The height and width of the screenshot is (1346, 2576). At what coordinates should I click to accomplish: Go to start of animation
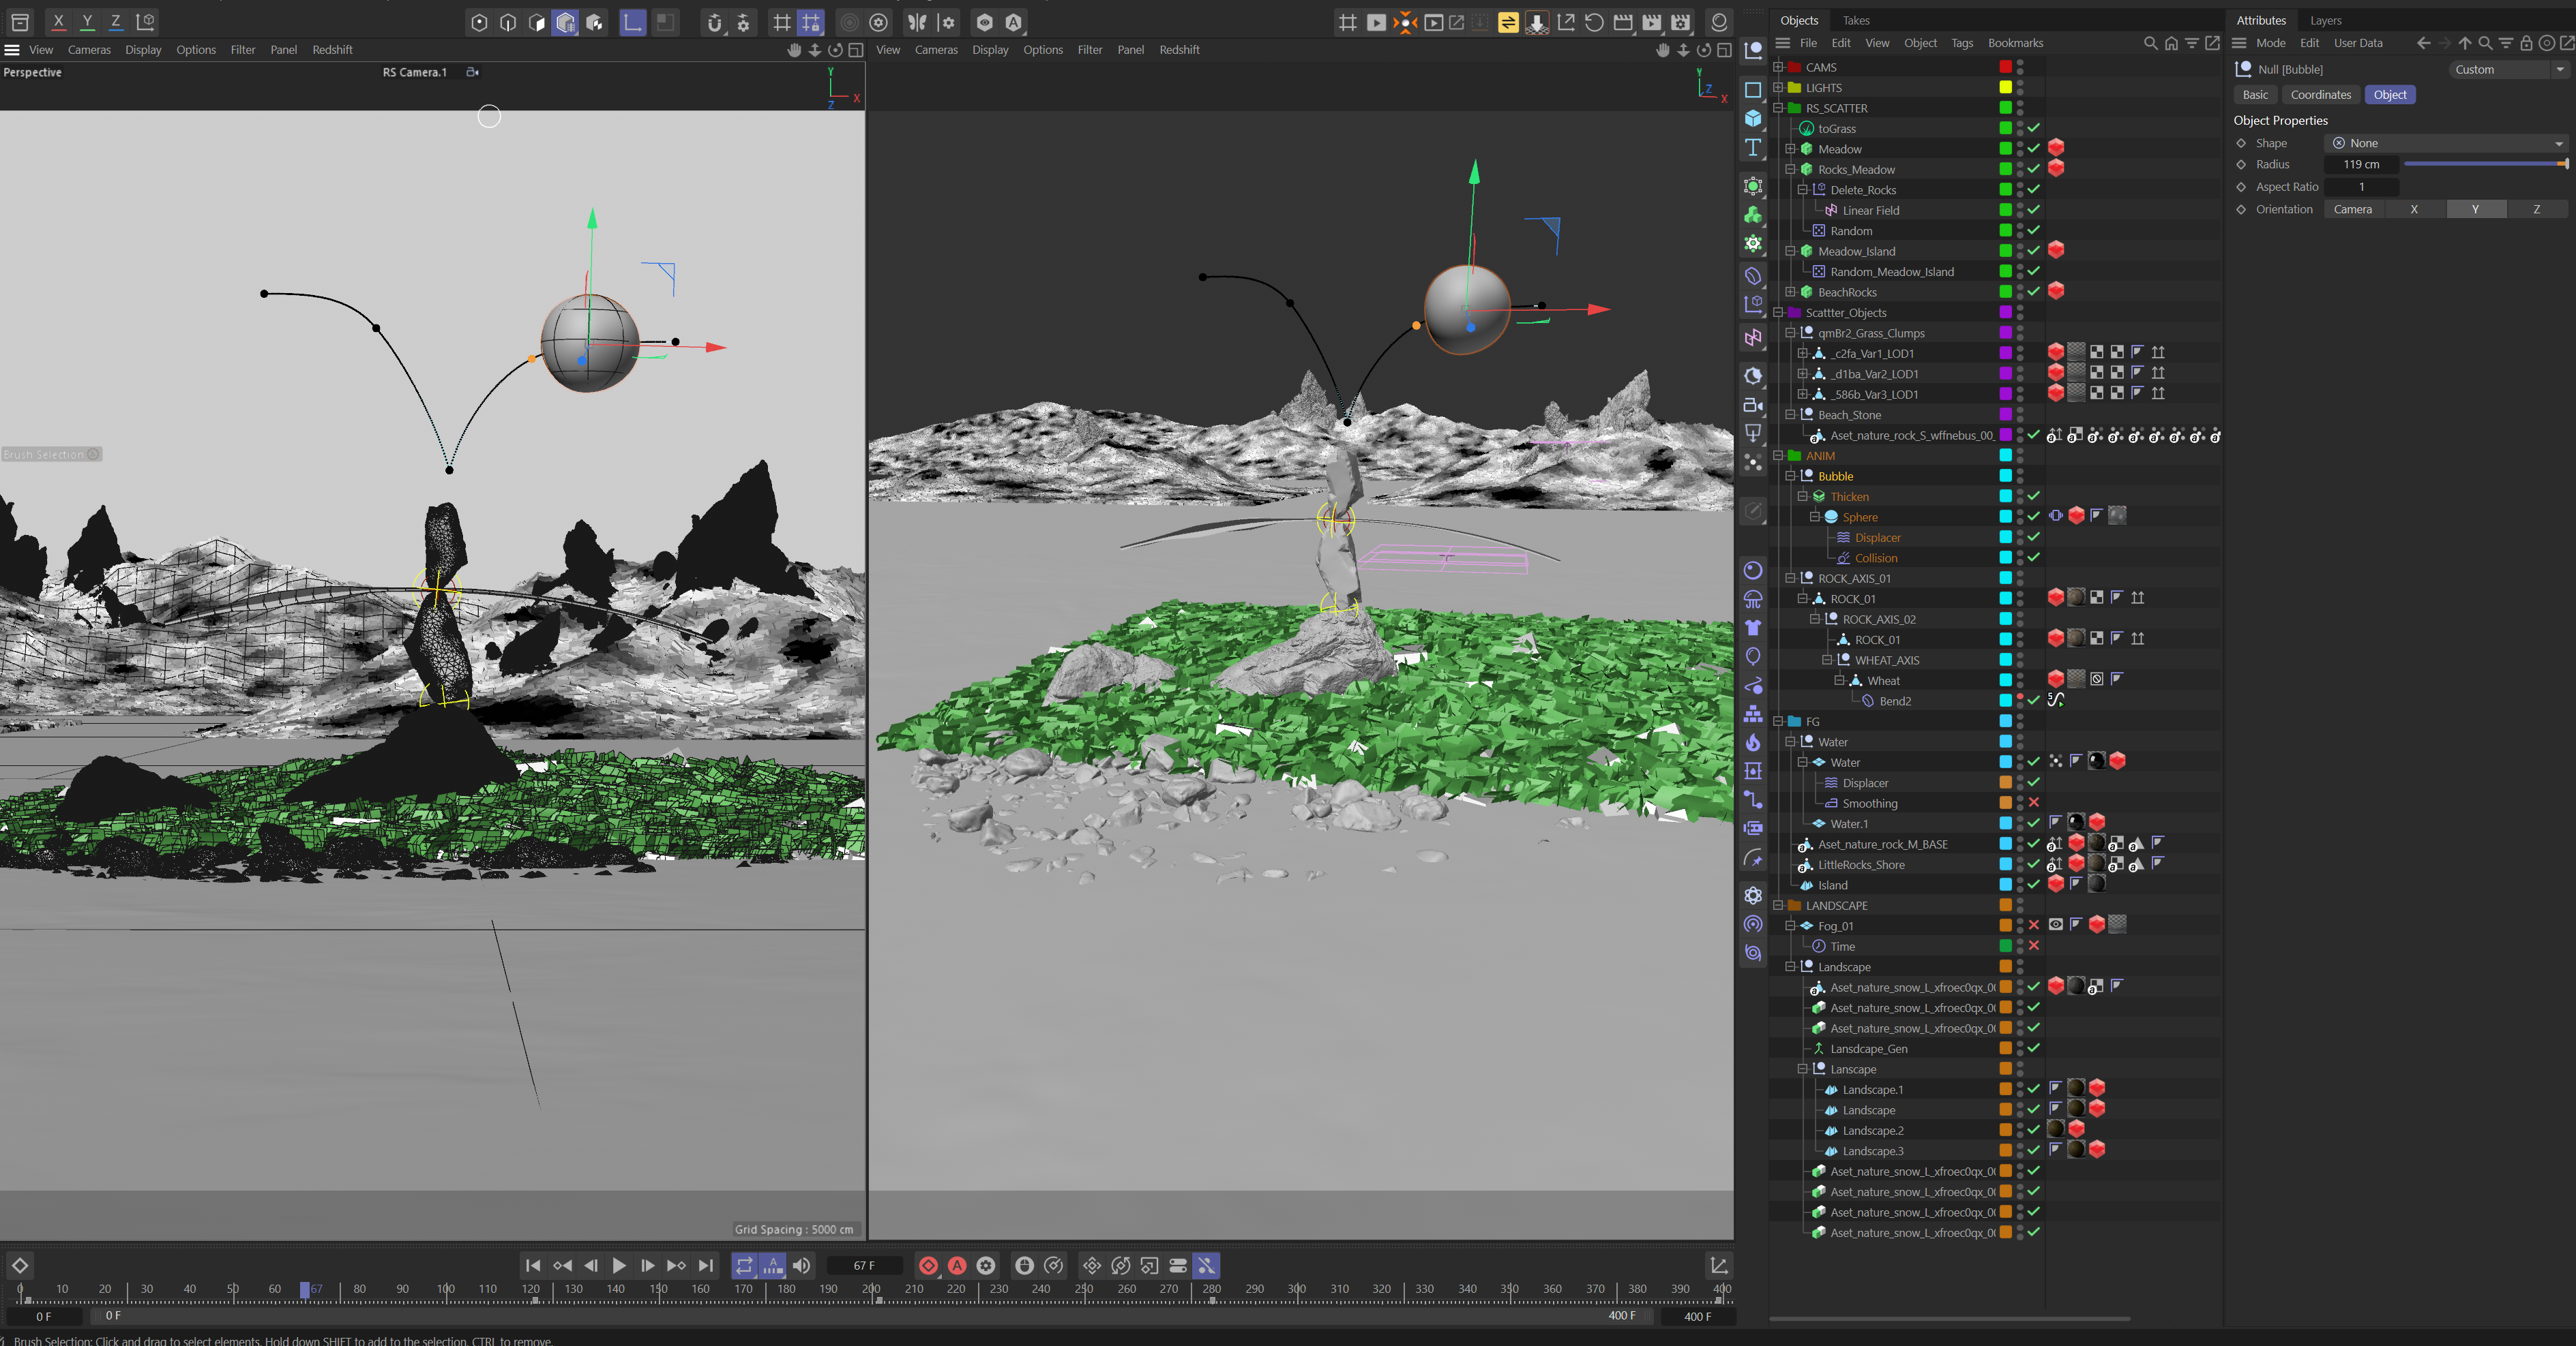coord(533,1265)
